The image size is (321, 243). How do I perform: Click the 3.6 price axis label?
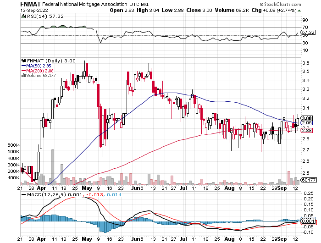tap(306, 63)
